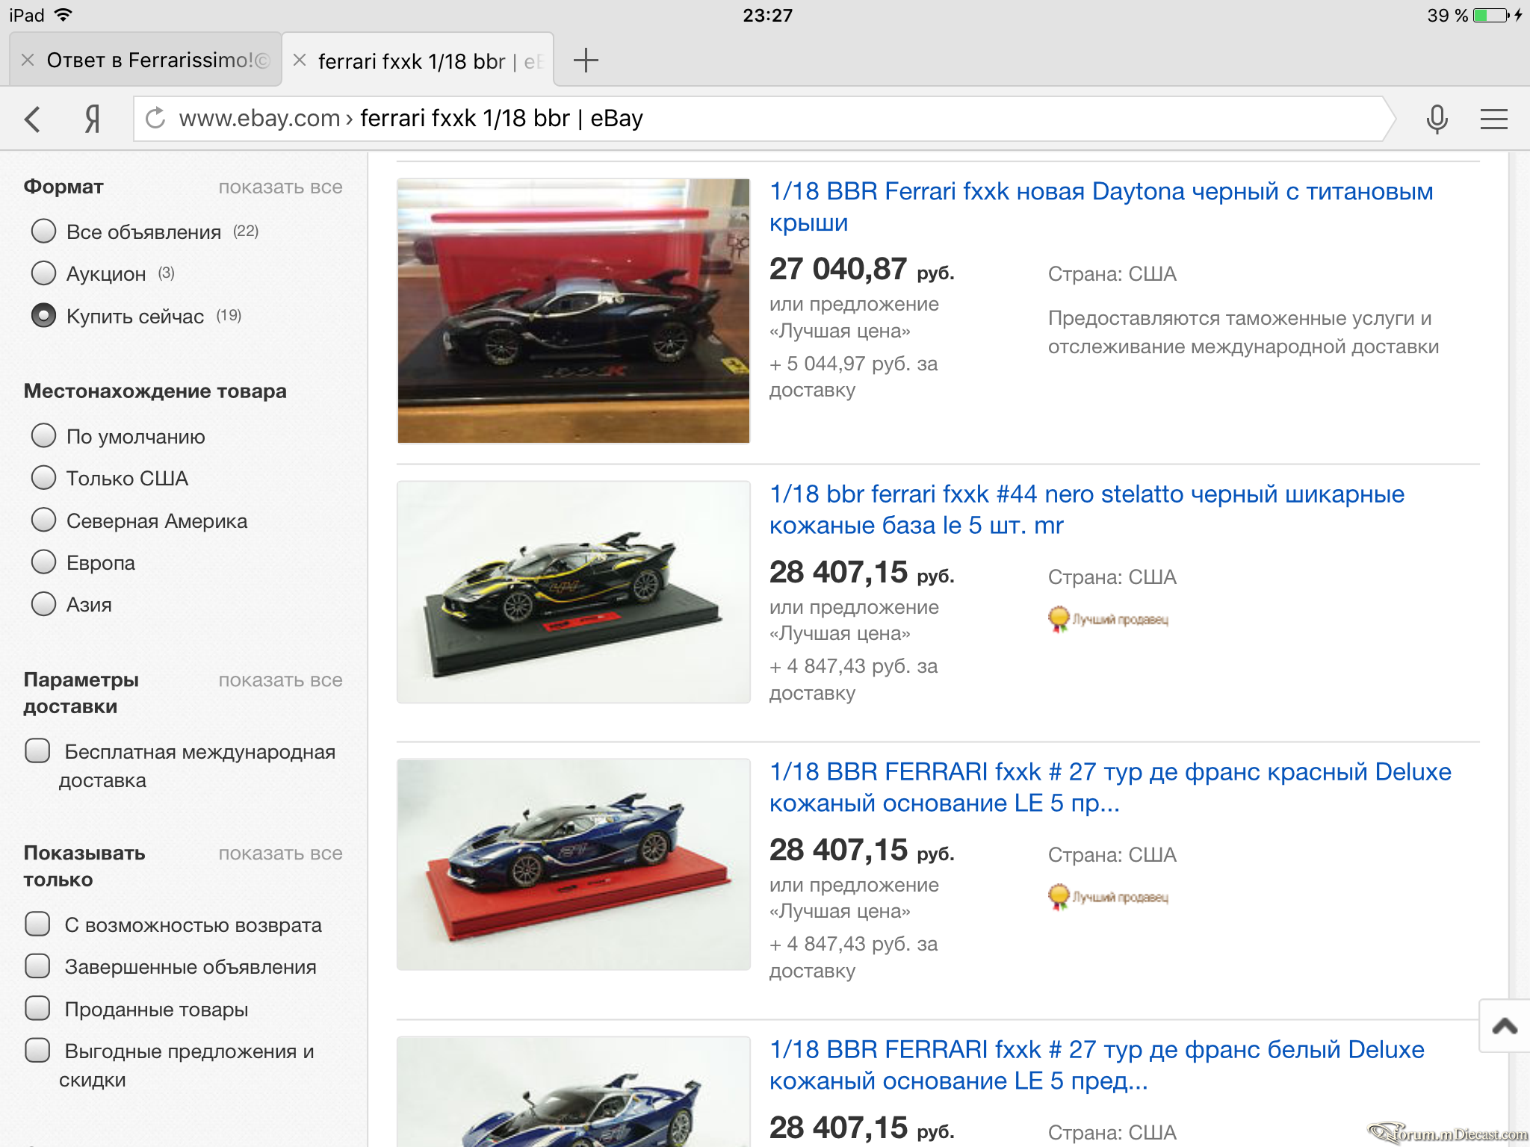Open the Yandex home 'Я' button

coord(92,119)
